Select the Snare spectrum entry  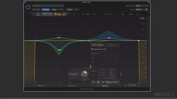point(93,75)
